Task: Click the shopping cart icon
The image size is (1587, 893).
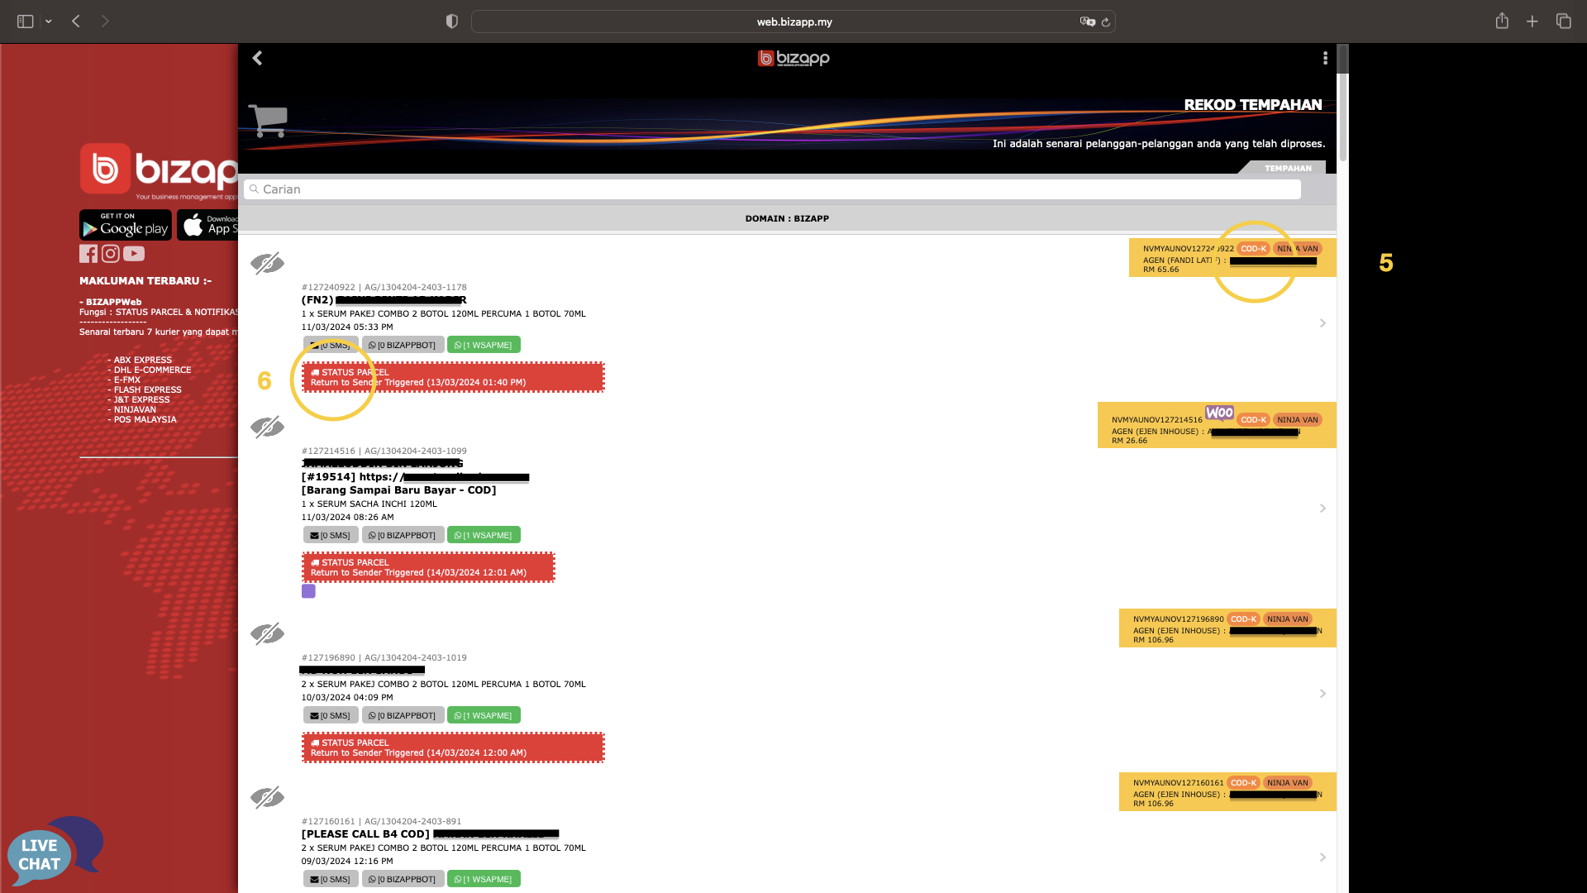Action: pos(268,122)
